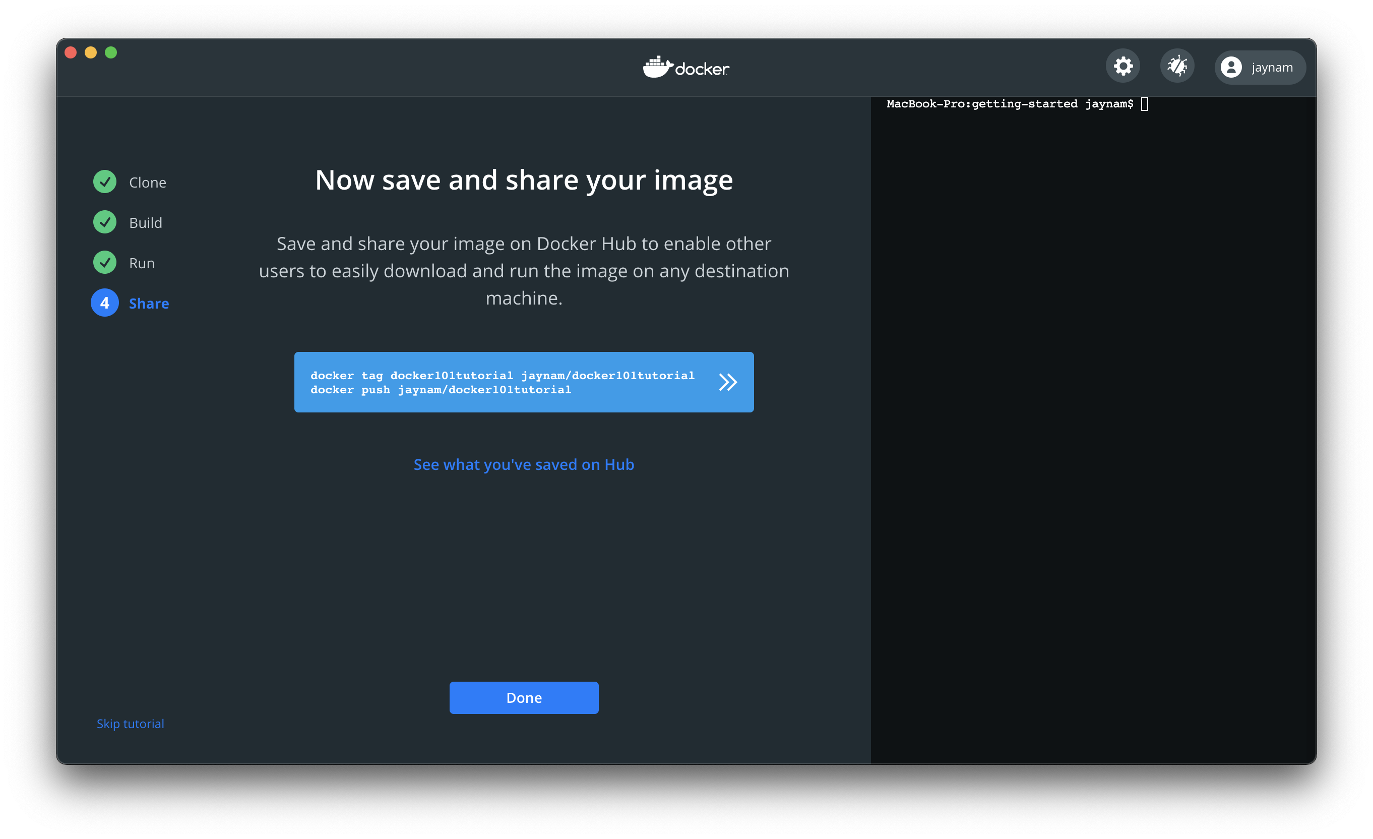Image resolution: width=1373 pixels, height=839 pixels.
Task: Click the jaynam user avatar icon
Action: click(x=1231, y=68)
